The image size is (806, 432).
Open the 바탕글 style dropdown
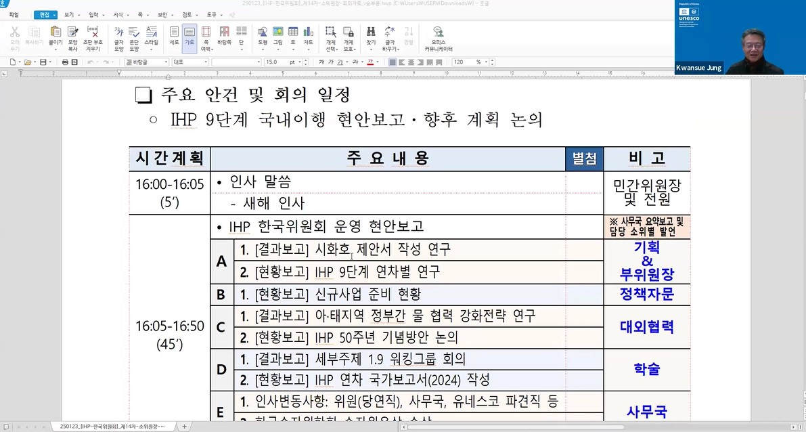pyautogui.click(x=147, y=62)
